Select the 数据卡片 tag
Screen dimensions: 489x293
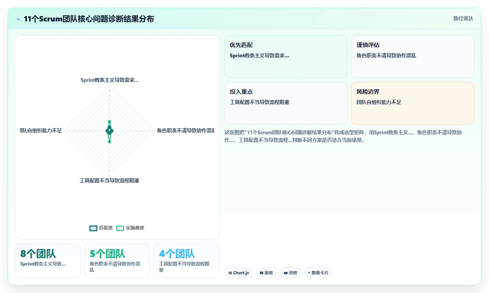click(x=318, y=273)
